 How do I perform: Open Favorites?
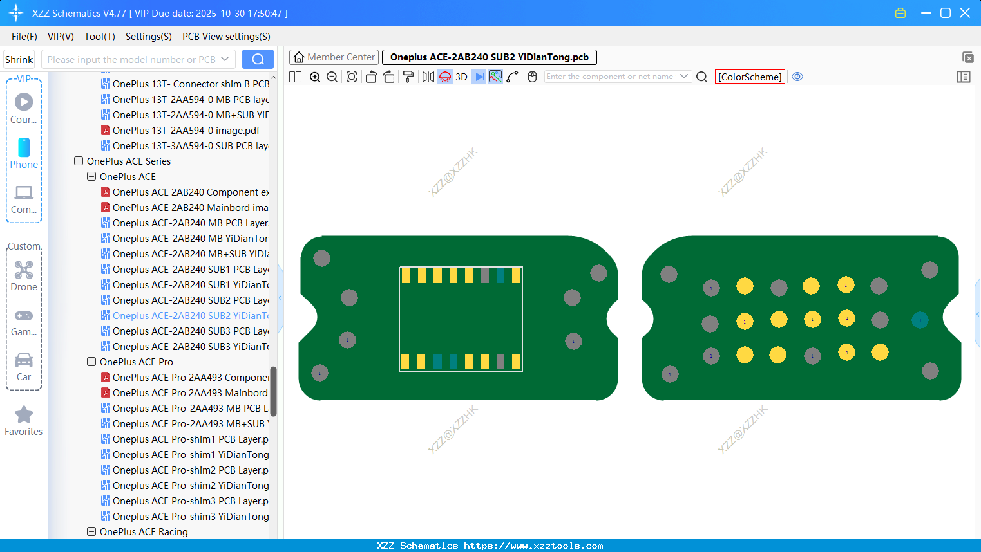(24, 421)
